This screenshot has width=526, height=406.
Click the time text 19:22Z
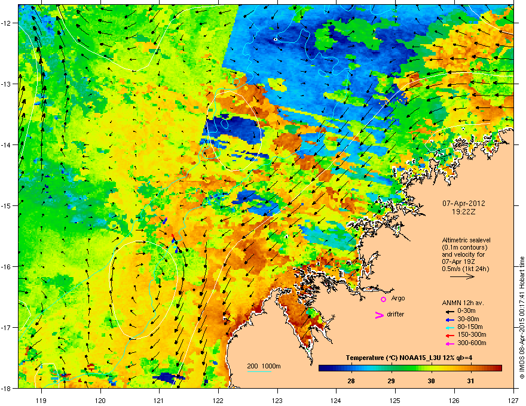tap(464, 212)
